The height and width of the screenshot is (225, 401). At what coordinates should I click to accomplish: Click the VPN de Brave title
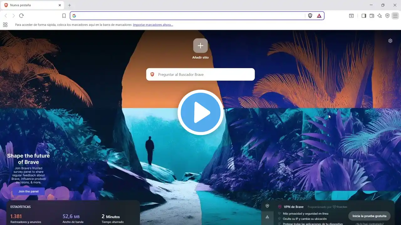pos(294,207)
